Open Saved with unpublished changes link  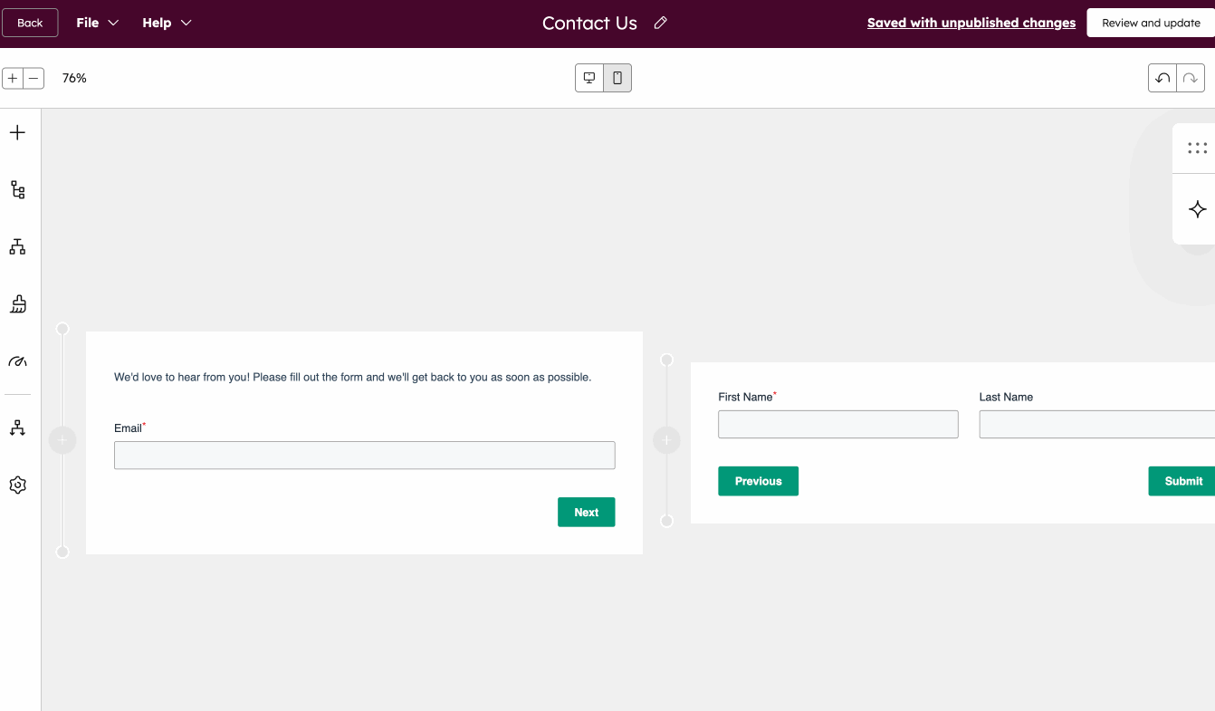tap(971, 23)
